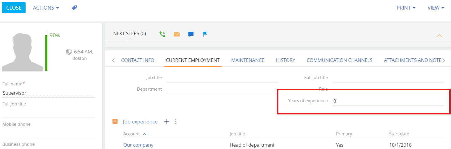The image size is (451, 149).
Task: Click the green profile completeness bar
Action: click(x=46, y=52)
